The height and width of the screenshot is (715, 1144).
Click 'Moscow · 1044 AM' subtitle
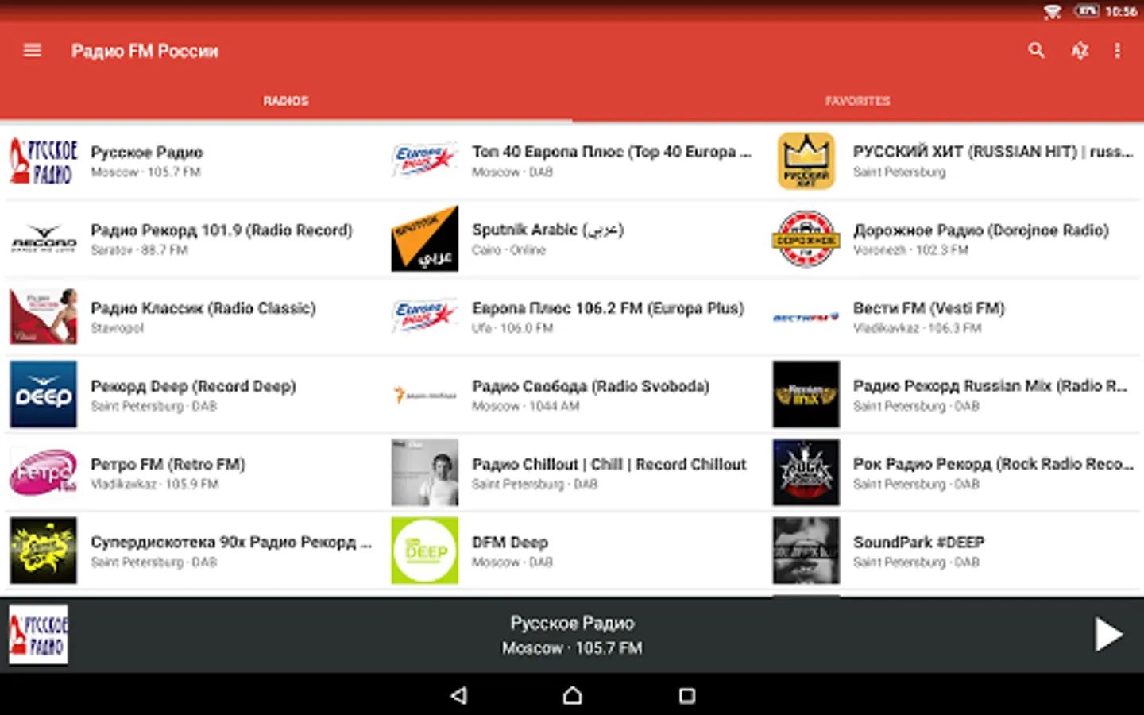click(525, 406)
